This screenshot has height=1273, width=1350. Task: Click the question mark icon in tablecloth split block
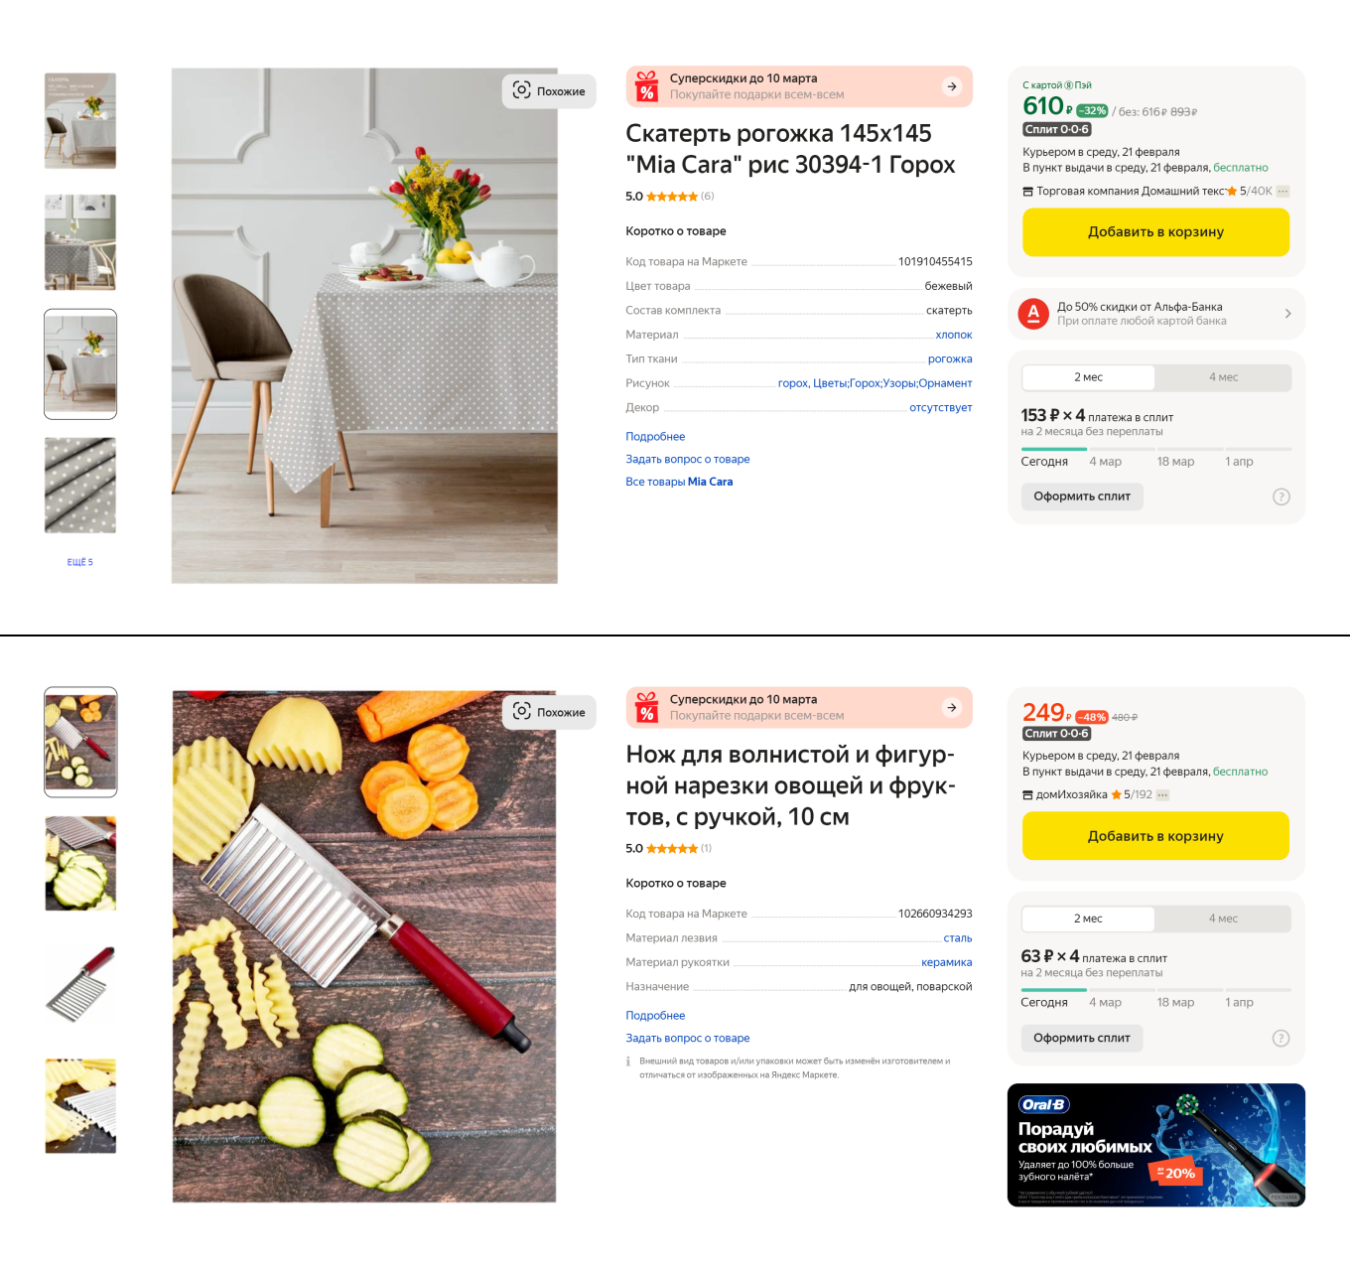pos(1282,496)
